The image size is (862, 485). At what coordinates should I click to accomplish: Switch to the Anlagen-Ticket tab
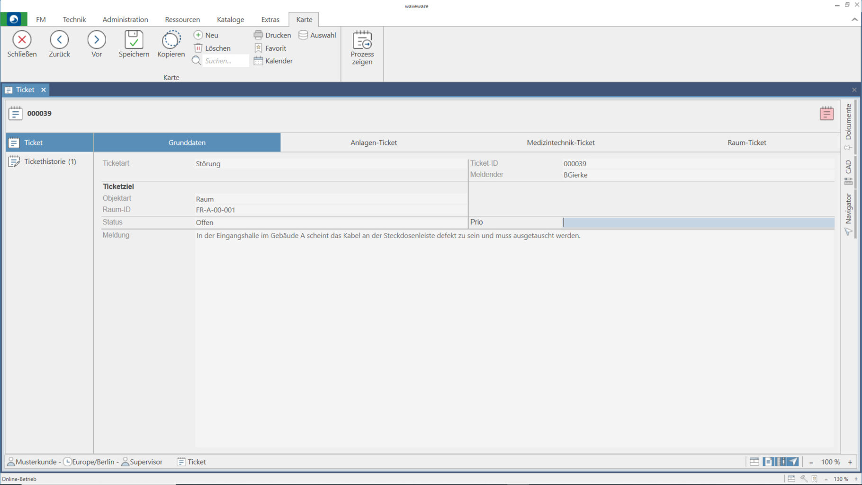(373, 143)
